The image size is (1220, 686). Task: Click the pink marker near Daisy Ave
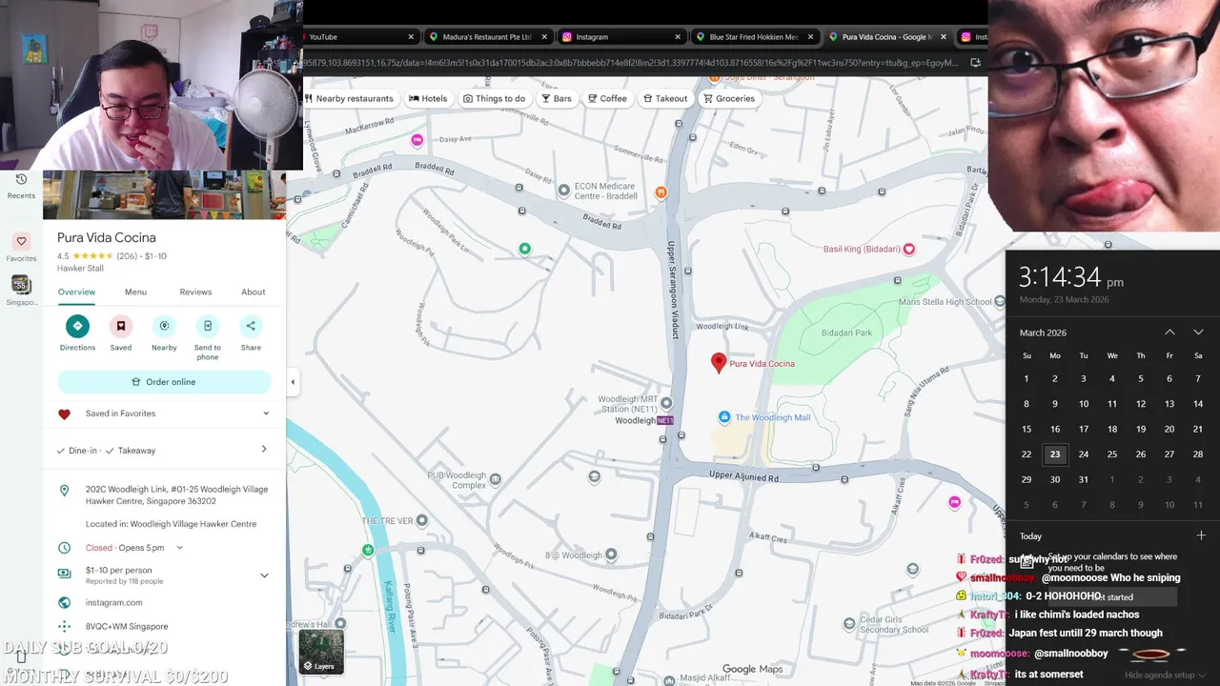click(x=417, y=141)
